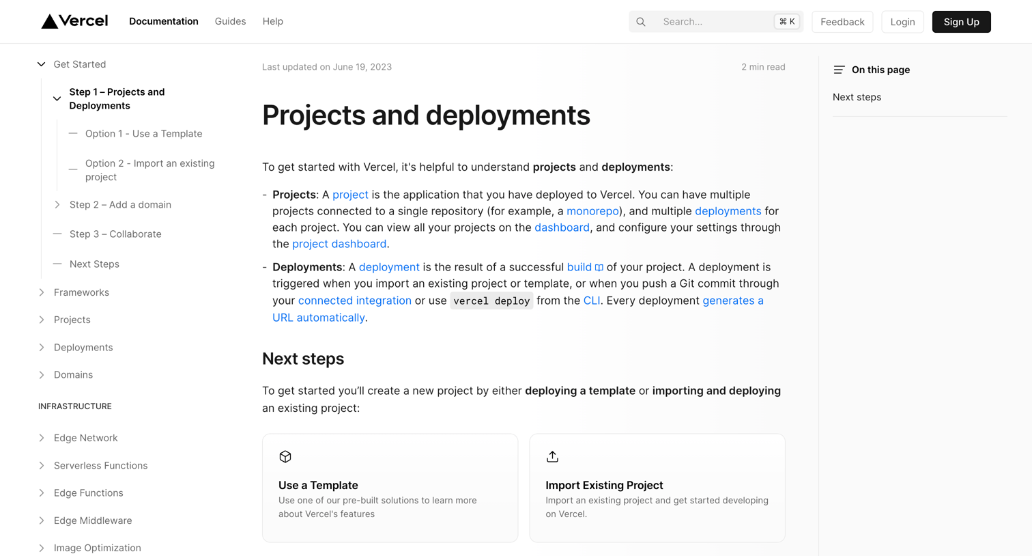Viewport: 1032px width, 556px height.
Task: Click the Last updated on June 19, 2023 text
Action: (x=327, y=67)
